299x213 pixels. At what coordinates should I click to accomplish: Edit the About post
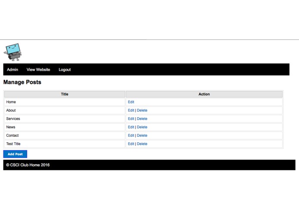[131, 110]
